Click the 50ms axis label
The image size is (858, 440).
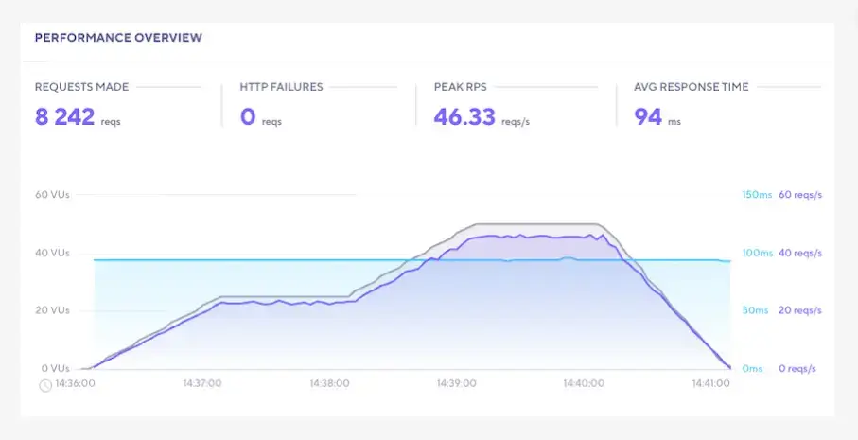tap(755, 311)
